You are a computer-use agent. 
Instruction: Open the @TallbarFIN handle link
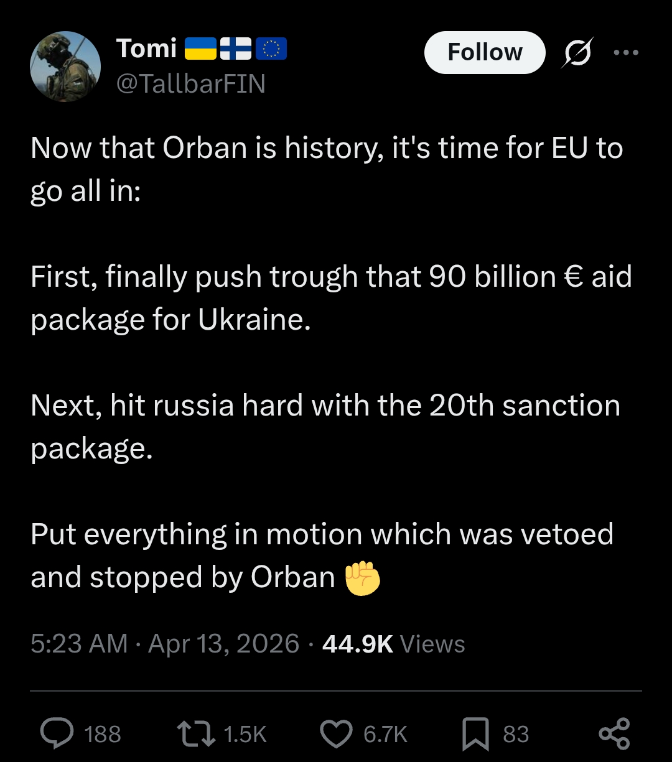pos(191,83)
